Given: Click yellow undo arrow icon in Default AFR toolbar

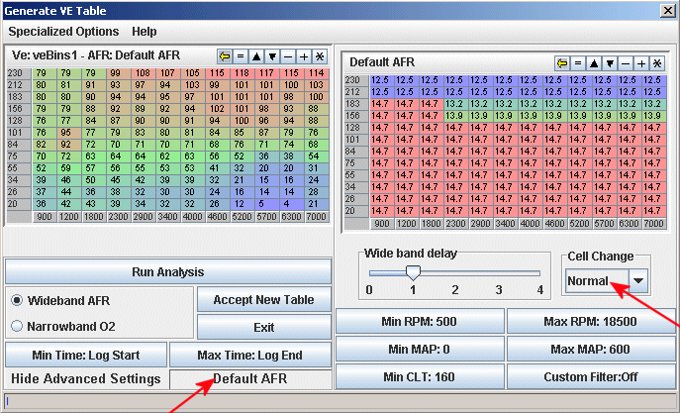Looking at the screenshot, I should point(562,63).
